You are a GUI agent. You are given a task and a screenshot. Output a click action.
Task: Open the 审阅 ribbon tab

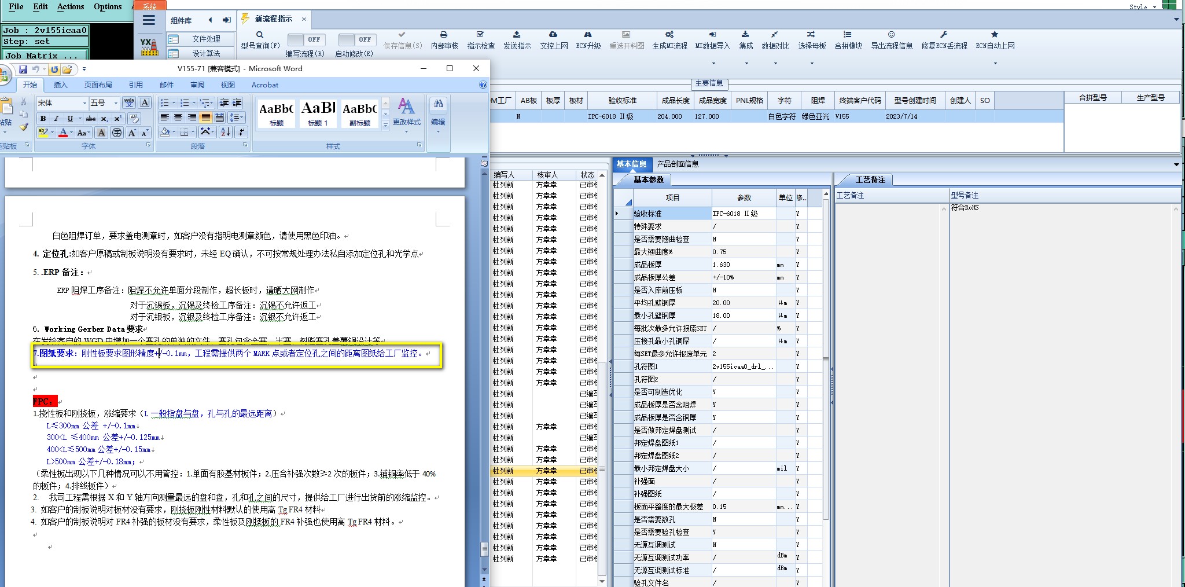(x=197, y=85)
